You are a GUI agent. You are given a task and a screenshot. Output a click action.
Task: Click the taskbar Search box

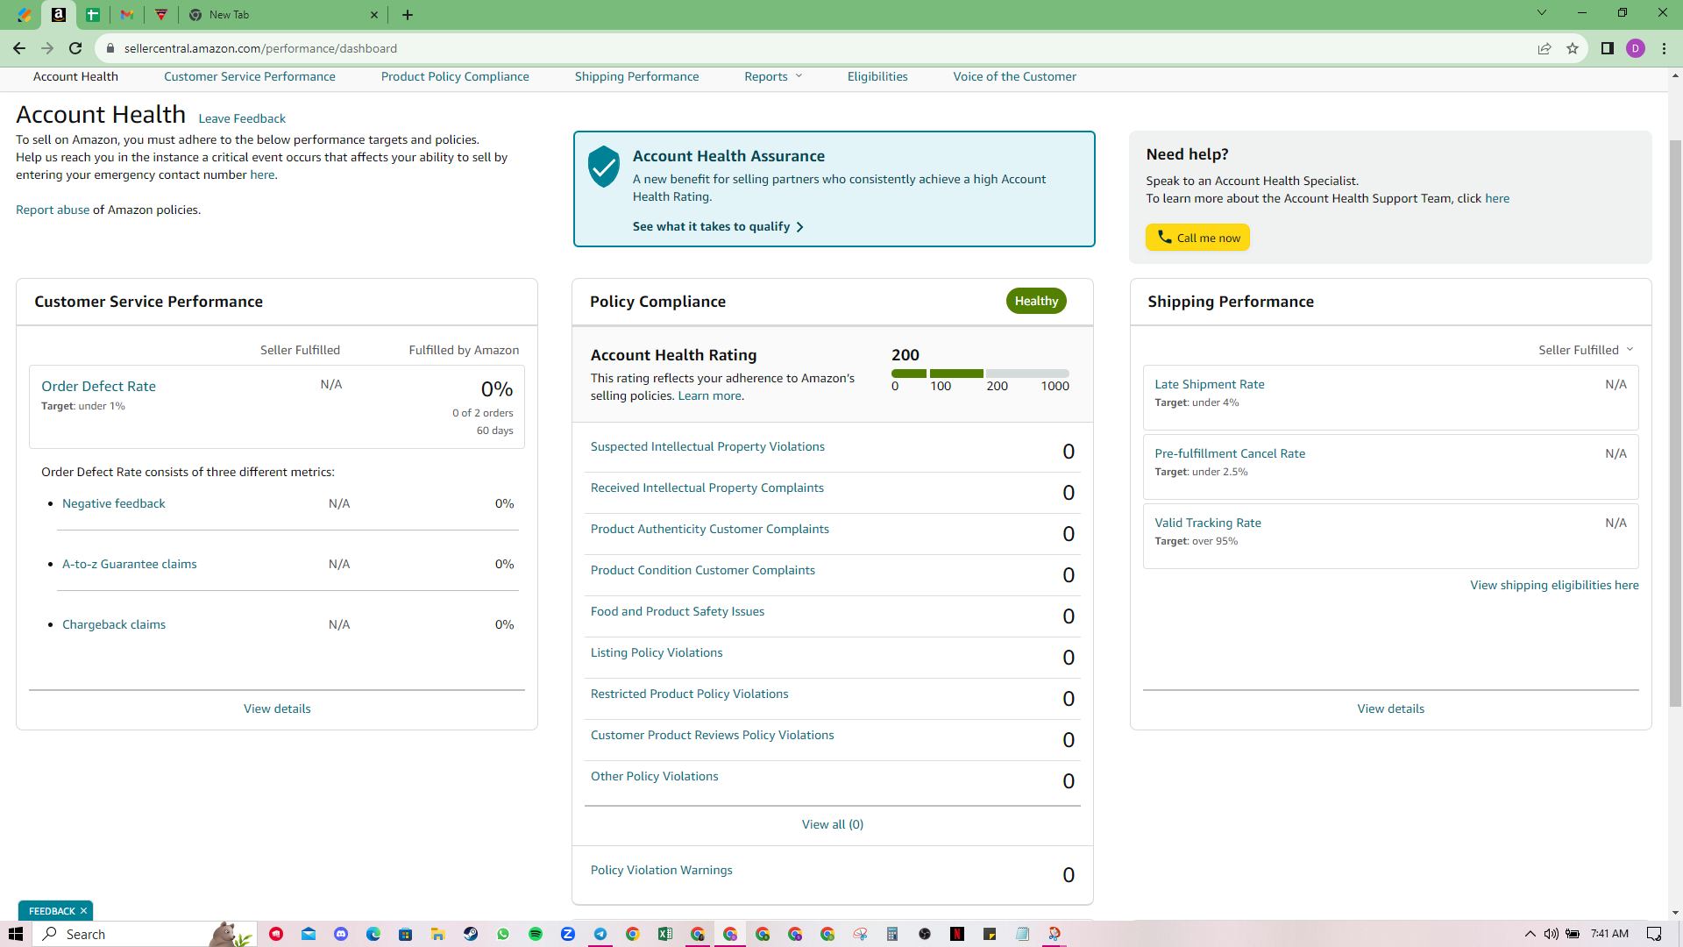[x=145, y=934]
